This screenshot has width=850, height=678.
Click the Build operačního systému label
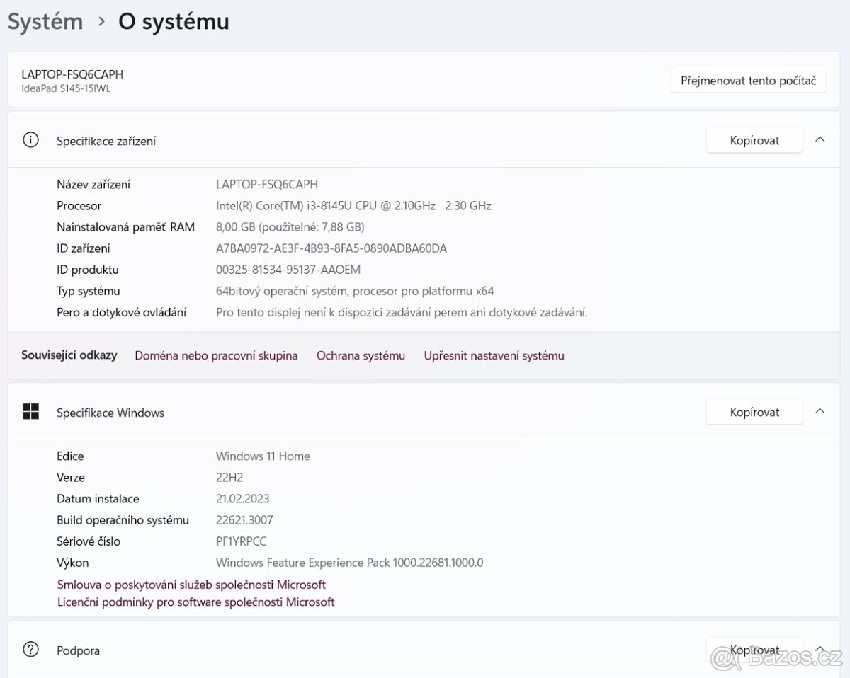pyautogui.click(x=123, y=520)
